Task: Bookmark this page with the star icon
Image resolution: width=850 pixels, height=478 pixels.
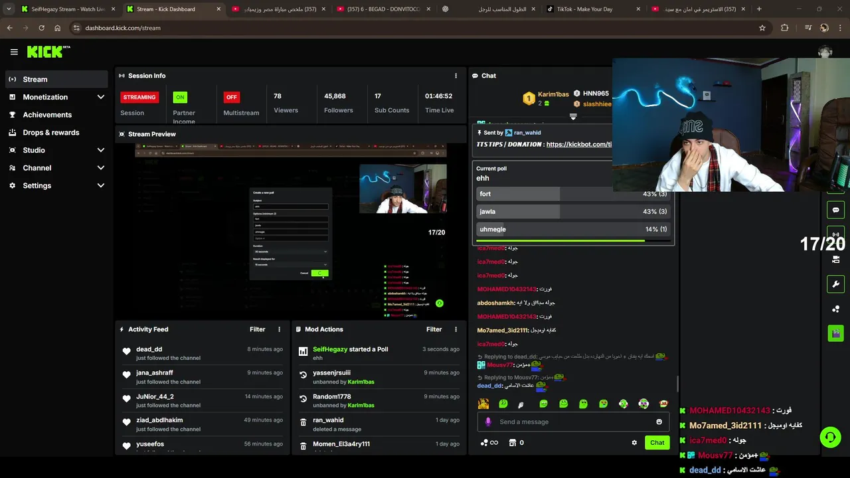Action: [762, 28]
